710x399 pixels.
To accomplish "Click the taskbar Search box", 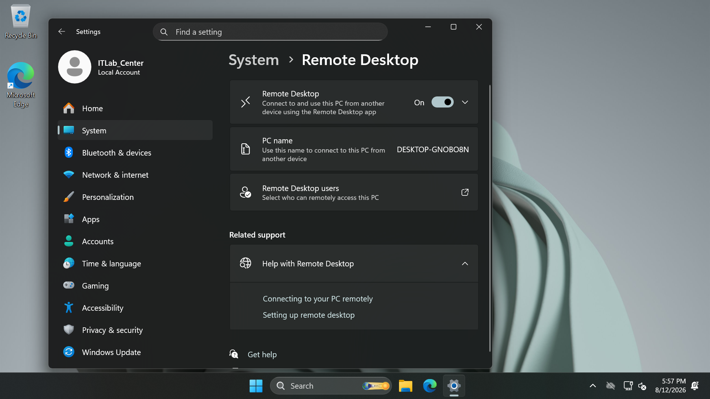I will pos(331,386).
